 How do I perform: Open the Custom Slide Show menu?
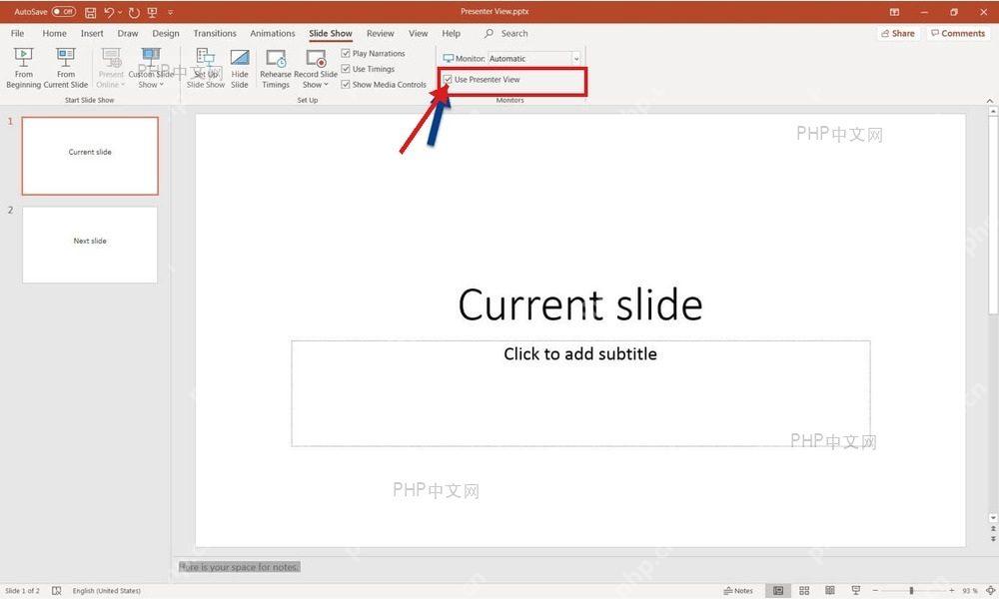tap(151, 68)
